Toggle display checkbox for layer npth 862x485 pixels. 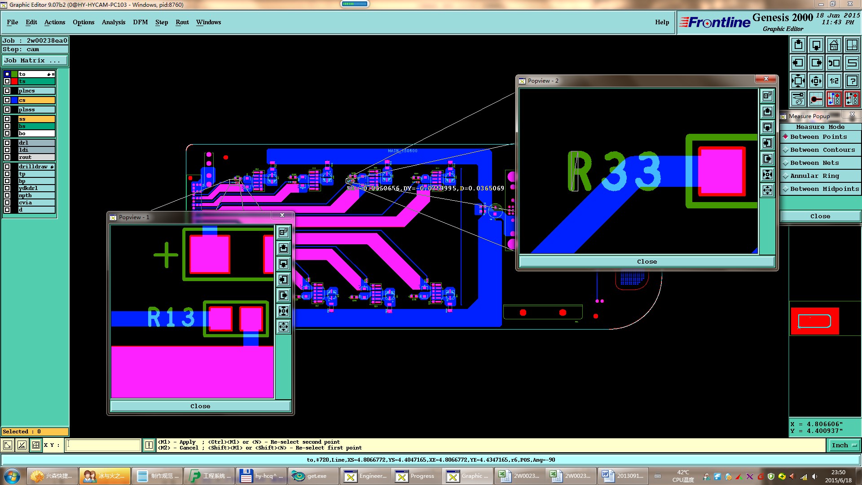point(7,195)
